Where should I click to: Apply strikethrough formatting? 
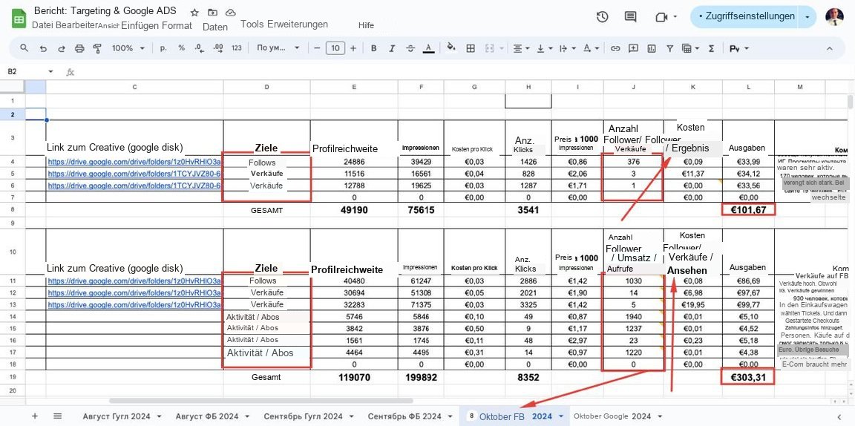coord(410,48)
